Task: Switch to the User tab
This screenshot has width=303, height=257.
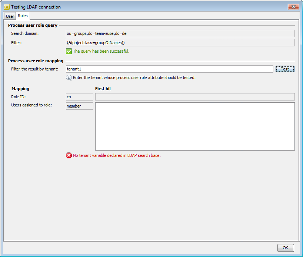Action: tap(10, 16)
